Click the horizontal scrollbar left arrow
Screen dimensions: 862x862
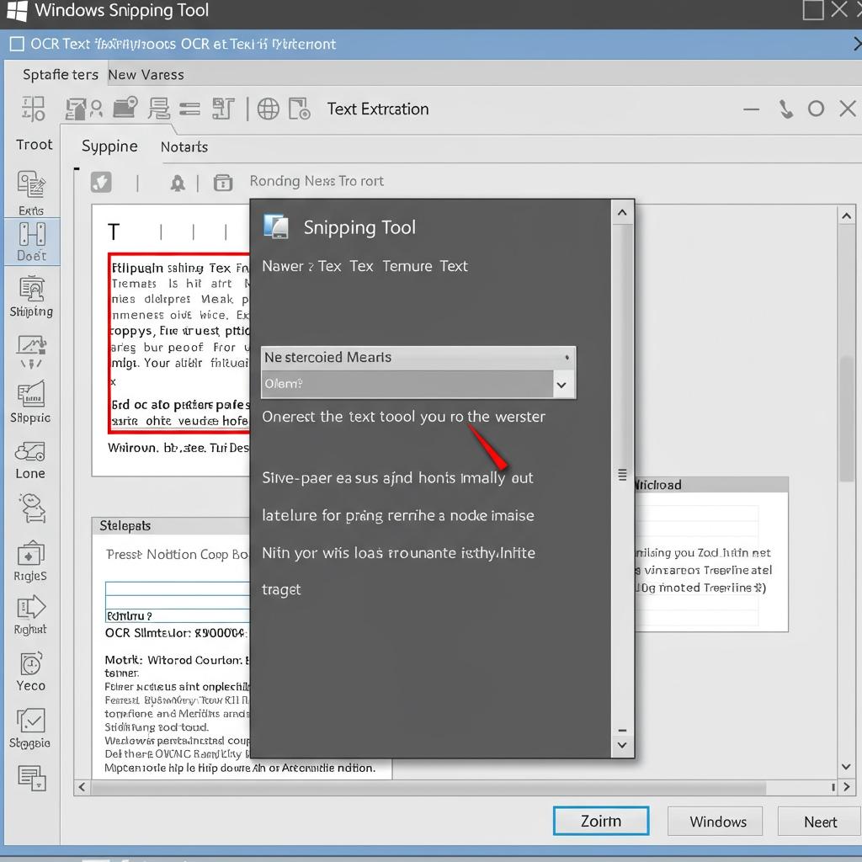tap(82, 787)
